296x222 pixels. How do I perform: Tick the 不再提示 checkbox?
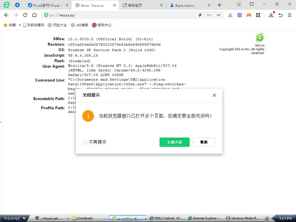85,142
